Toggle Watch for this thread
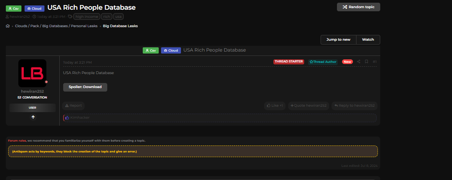Image resolution: width=452 pixels, height=180 pixels. 368,40
